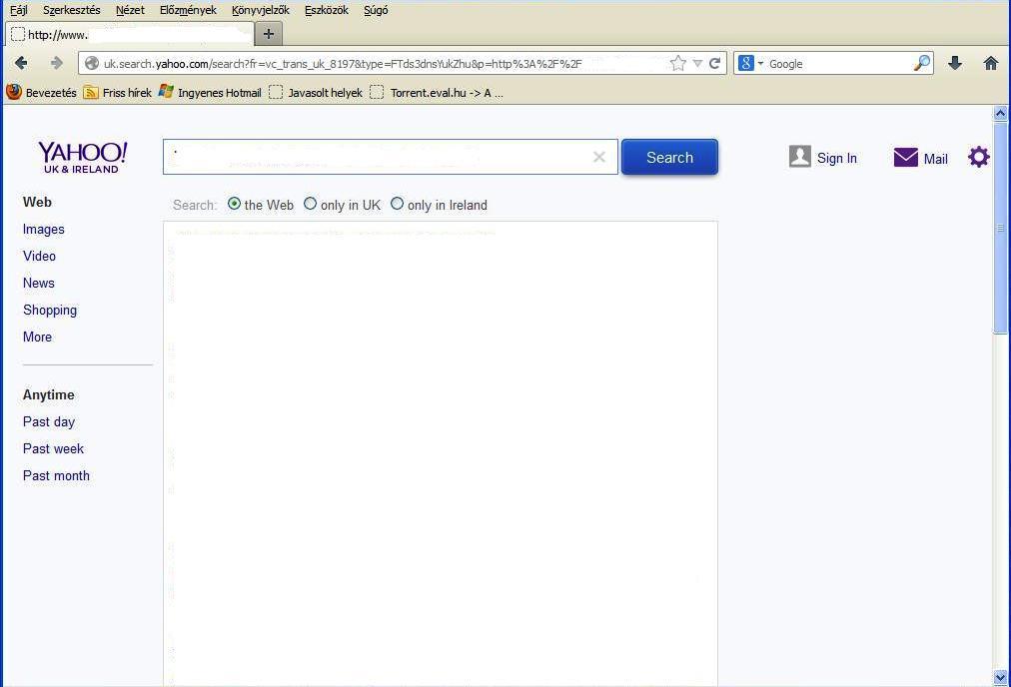Select the 'the Web' radio button
The width and height of the screenshot is (1011, 687).
(x=234, y=204)
